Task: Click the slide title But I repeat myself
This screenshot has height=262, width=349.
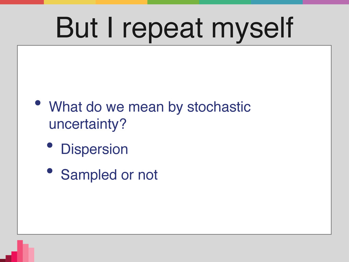Action: click(174, 29)
